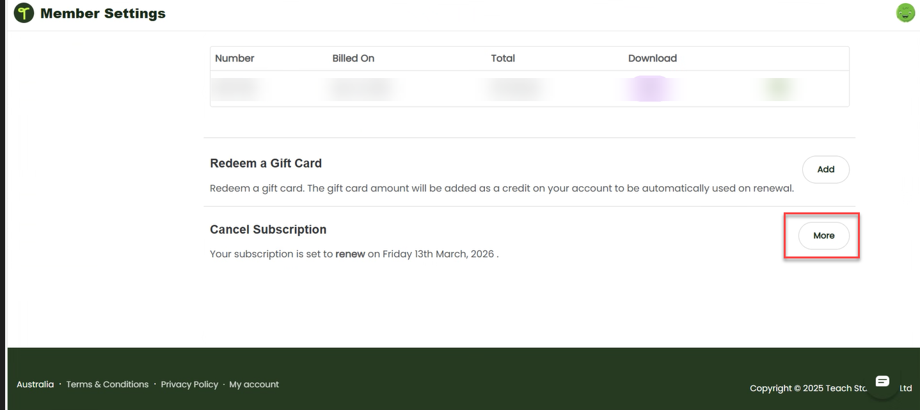Image resolution: width=920 pixels, height=410 pixels.
Task: Click the Number column header
Action: 235,58
